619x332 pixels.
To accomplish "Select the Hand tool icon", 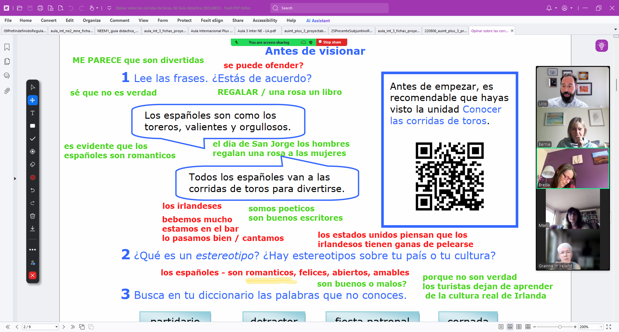I will [x=92, y=8].
